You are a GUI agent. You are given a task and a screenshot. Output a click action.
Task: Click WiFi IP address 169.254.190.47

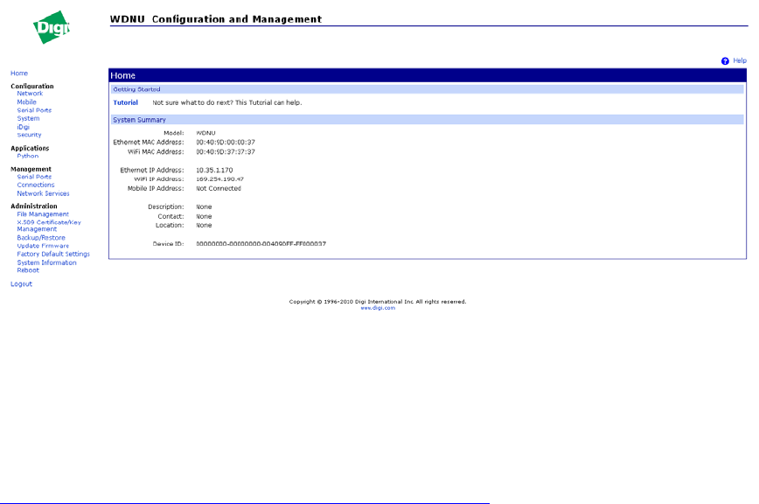[219, 179]
